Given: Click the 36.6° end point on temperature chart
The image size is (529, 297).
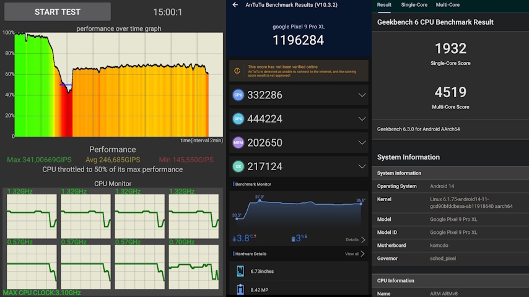Looking at the screenshot, I should point(361,204).
